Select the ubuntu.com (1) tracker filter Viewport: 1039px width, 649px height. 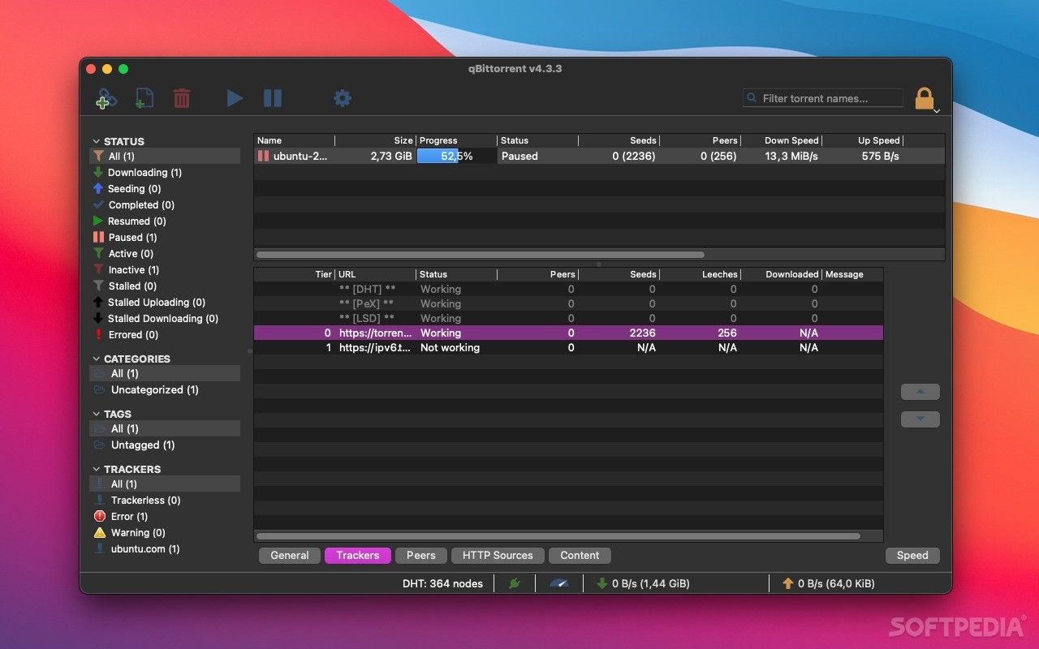tap(165, 548)
